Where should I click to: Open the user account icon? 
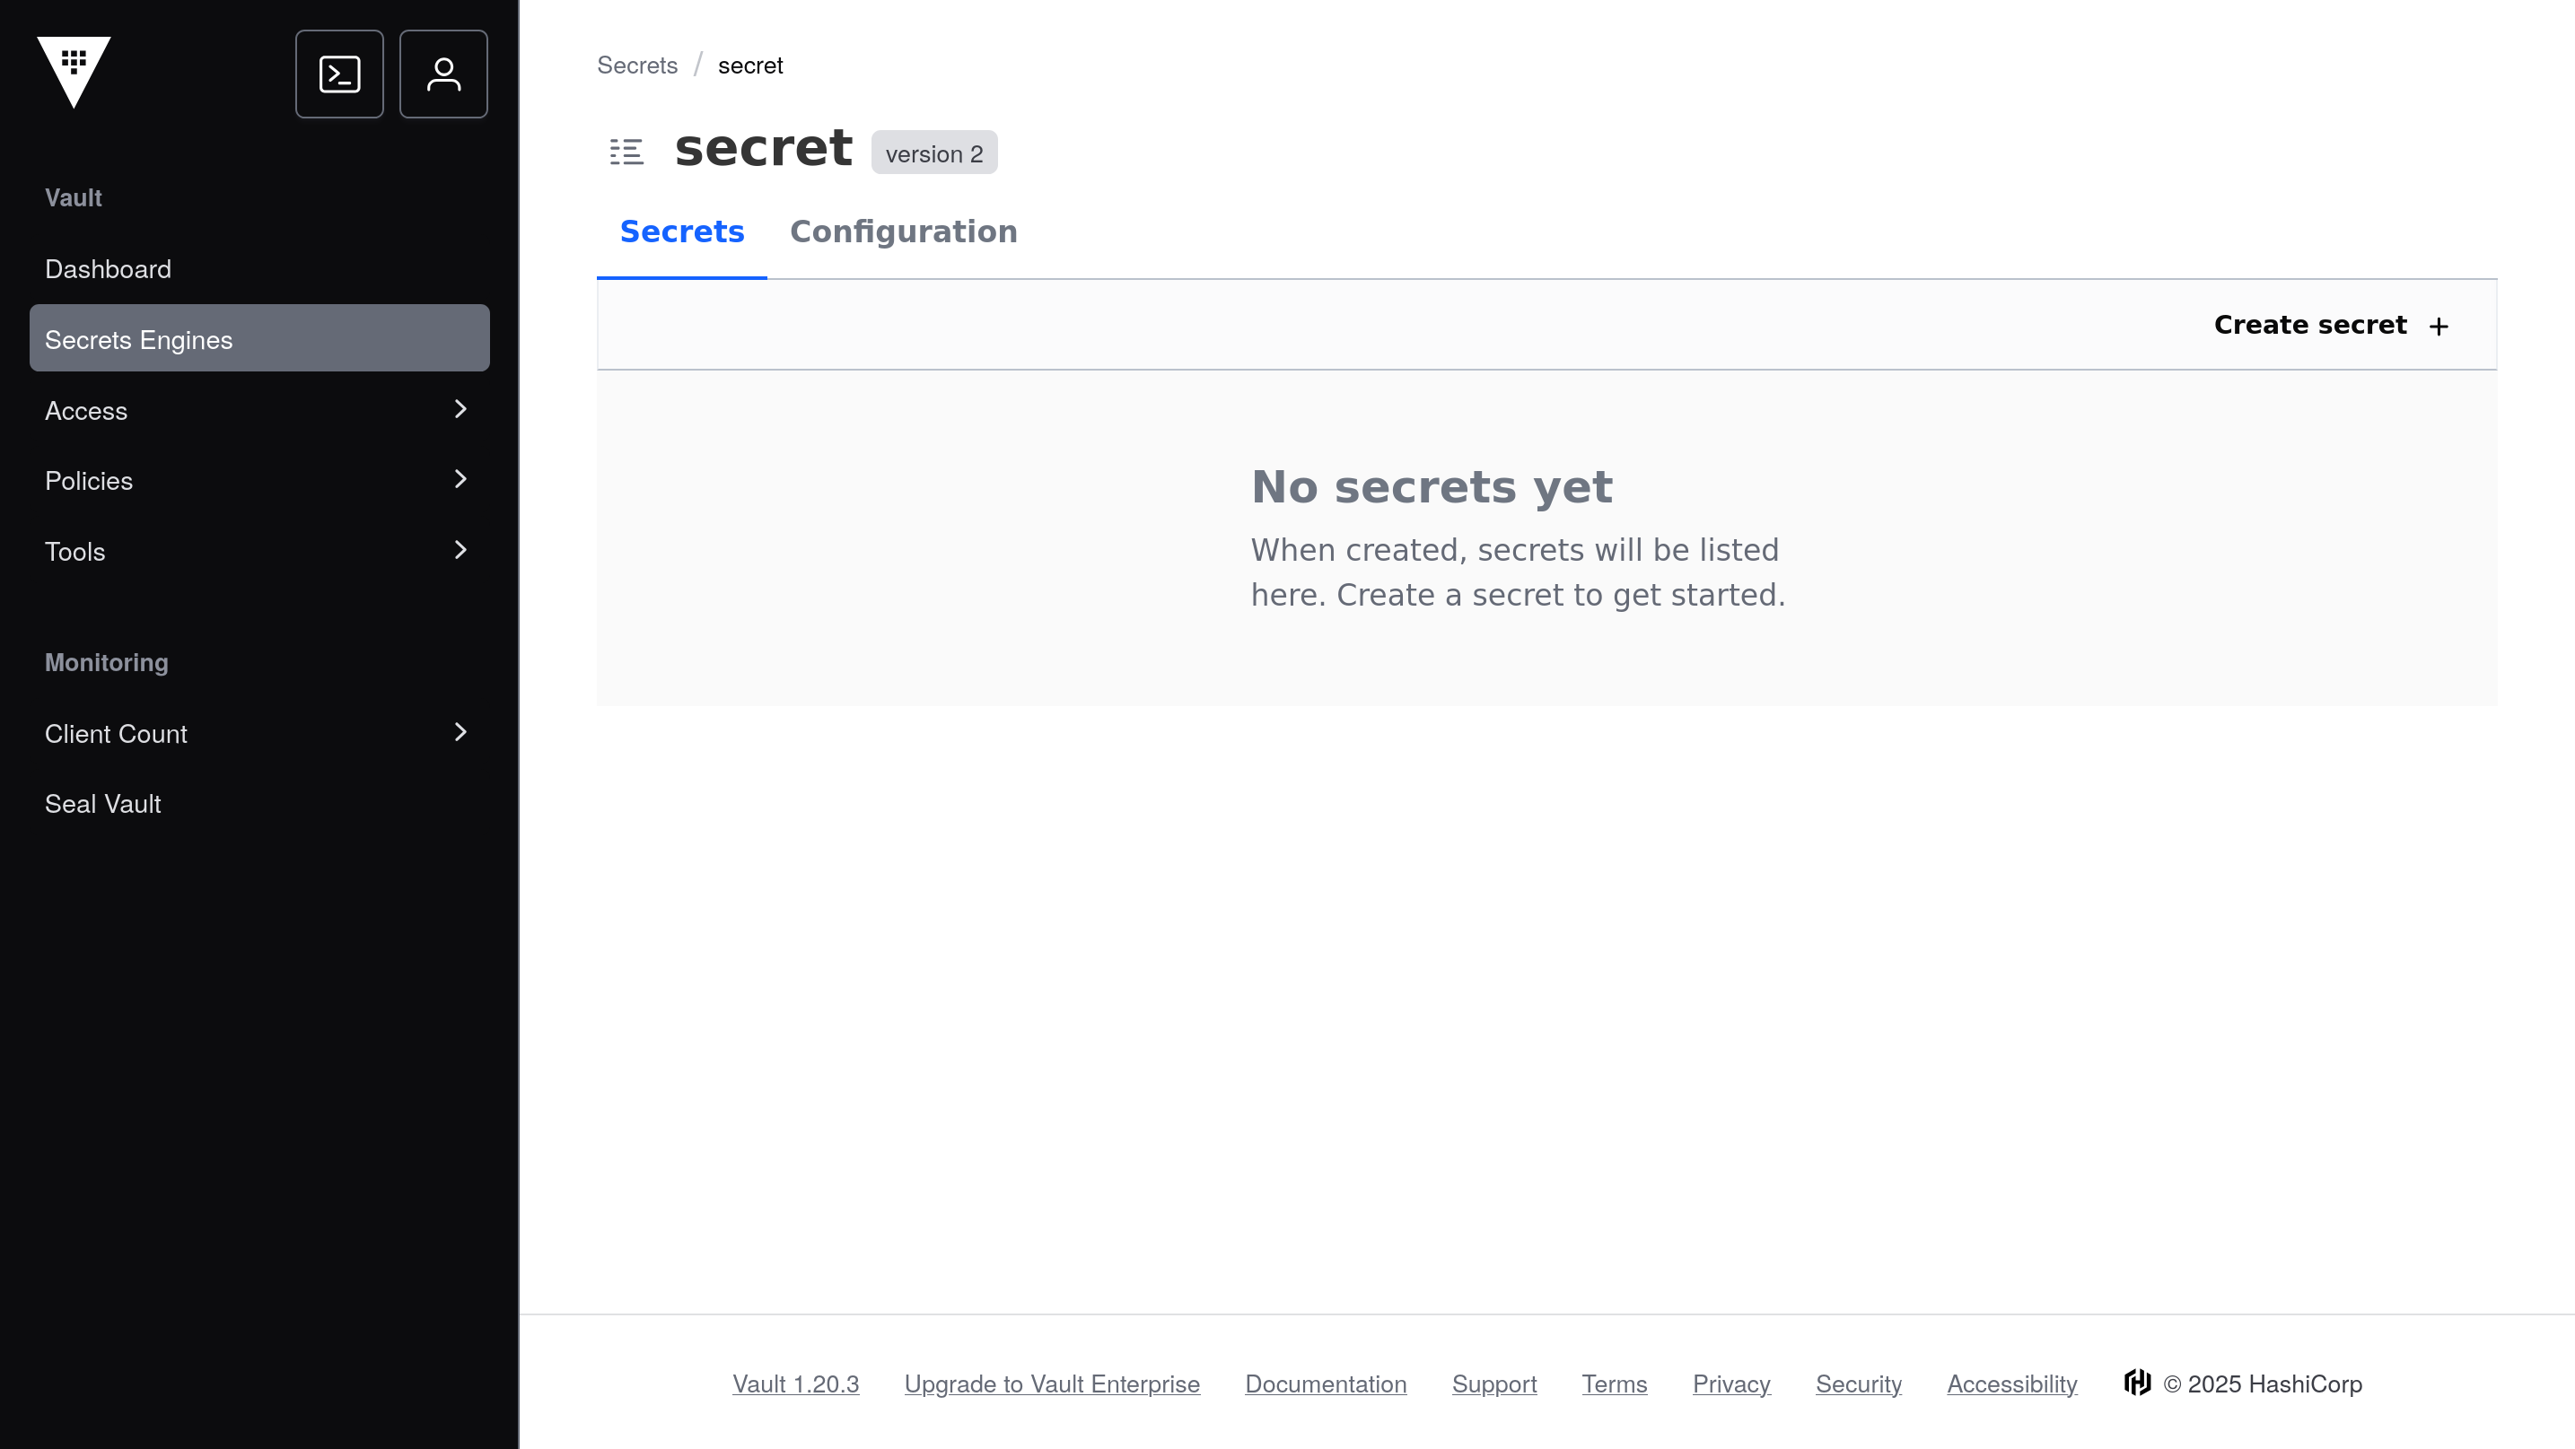tap(442, 73)
